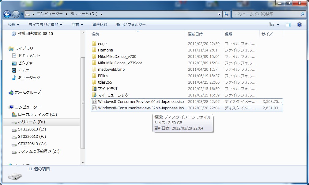This screenshot has height=185, width=309.
Task: Create a folder with 新しいフォルダー
Action: pyautogui.click(x=131, y=25)
